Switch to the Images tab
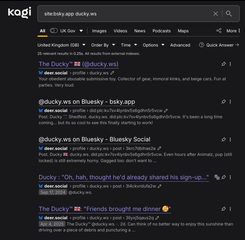 point(99,31)
